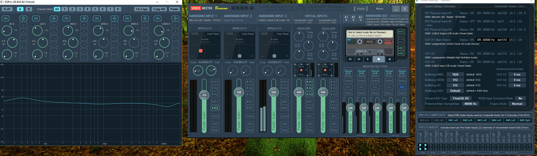Toggle recorder output to bus B2

(x=401, y=53)
